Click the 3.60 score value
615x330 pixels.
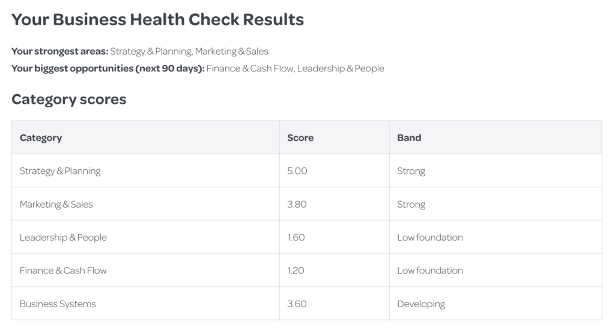(x=297, y=304)
